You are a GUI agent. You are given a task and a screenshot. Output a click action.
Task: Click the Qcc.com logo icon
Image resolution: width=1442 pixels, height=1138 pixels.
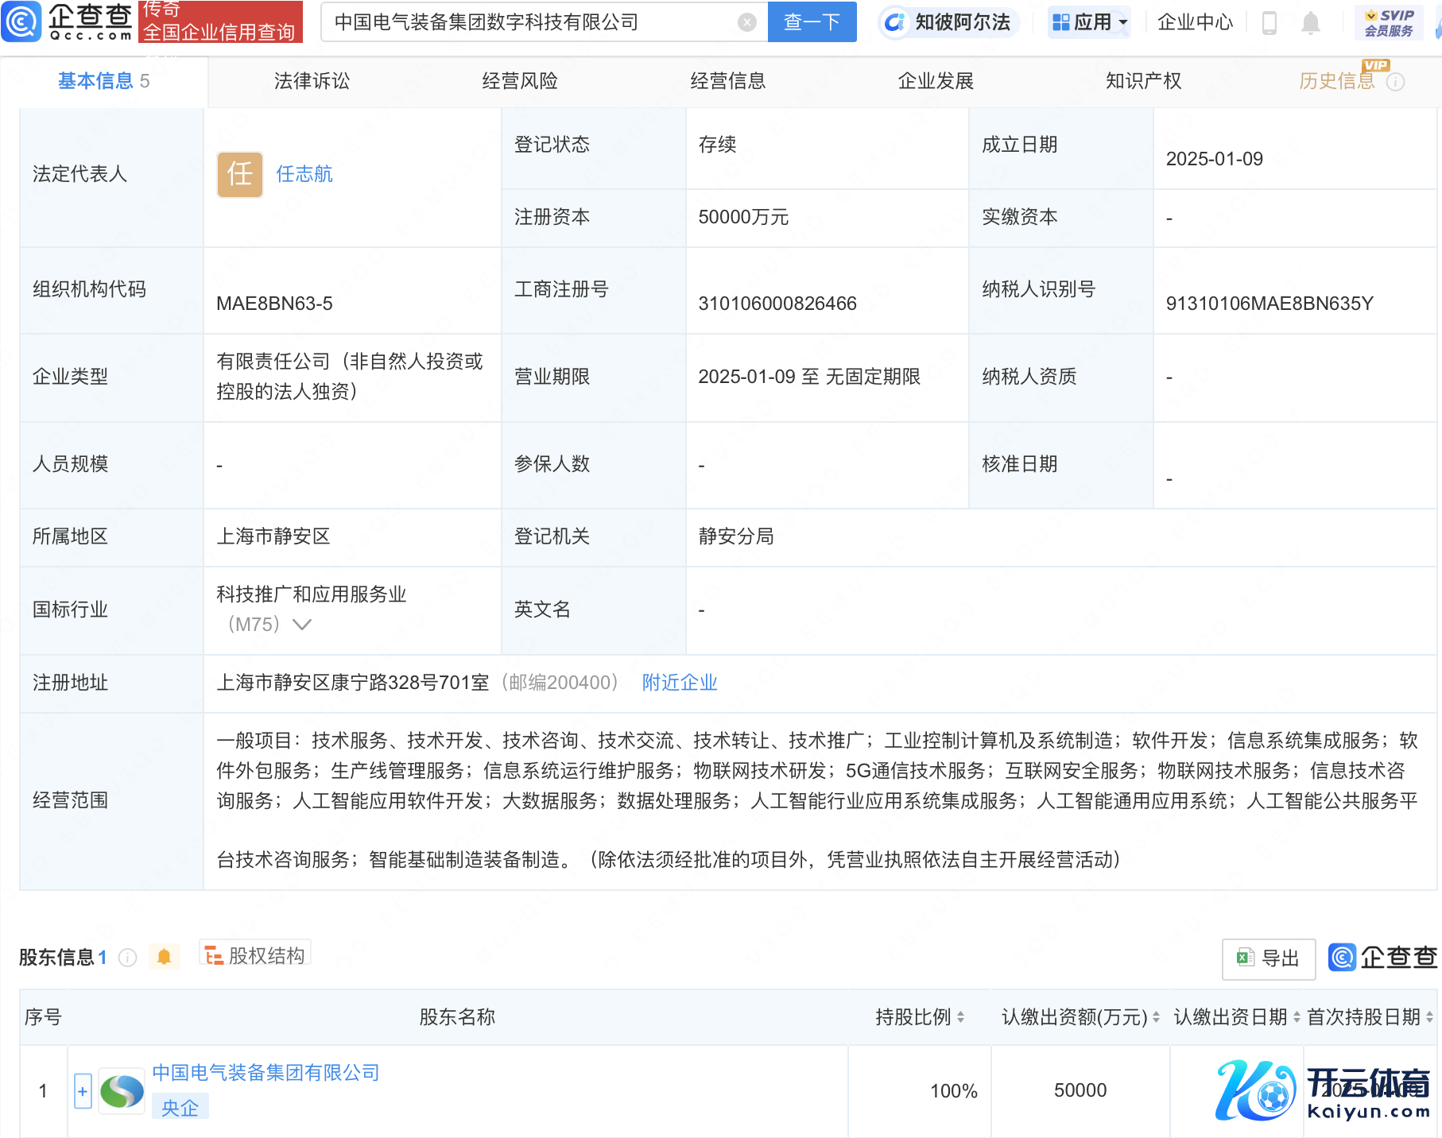click(x=21, y=21)
